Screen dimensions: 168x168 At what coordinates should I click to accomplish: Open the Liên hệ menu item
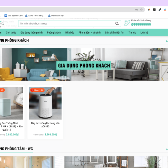(x=144, y=33)
